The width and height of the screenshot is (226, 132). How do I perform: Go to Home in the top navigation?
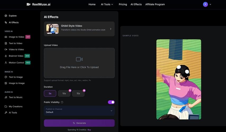(92, 4)
